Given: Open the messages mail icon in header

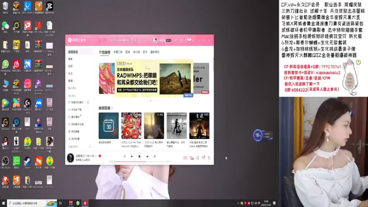Looking at the screenshot, I should (x=186, y=40).
